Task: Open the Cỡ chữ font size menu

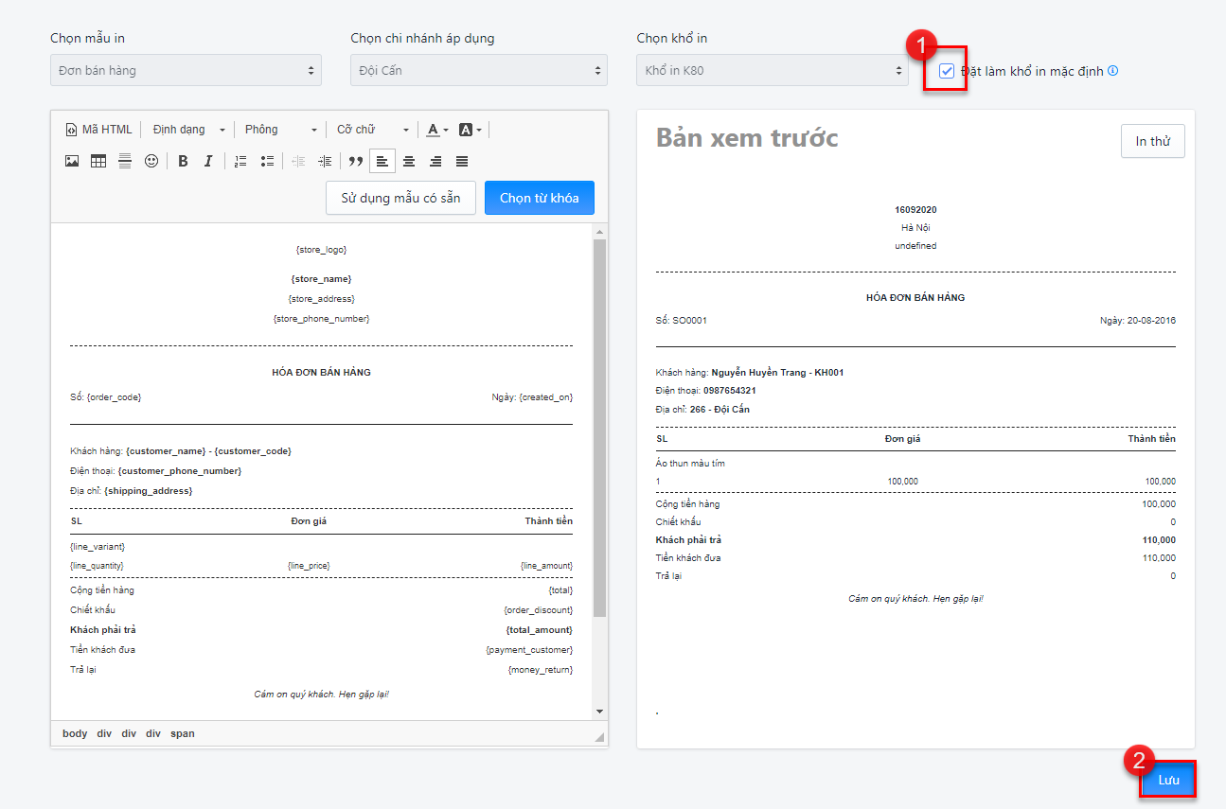Action: [x=372, y=130]
